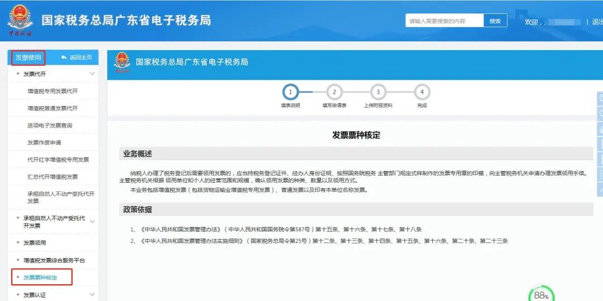Click step 1 circle 填表说明

[290, 92]
